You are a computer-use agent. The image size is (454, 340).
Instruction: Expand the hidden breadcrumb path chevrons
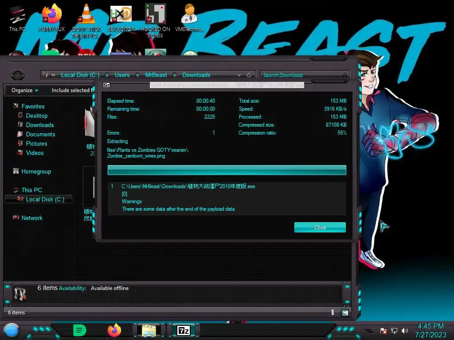click(x=53, y=75)
